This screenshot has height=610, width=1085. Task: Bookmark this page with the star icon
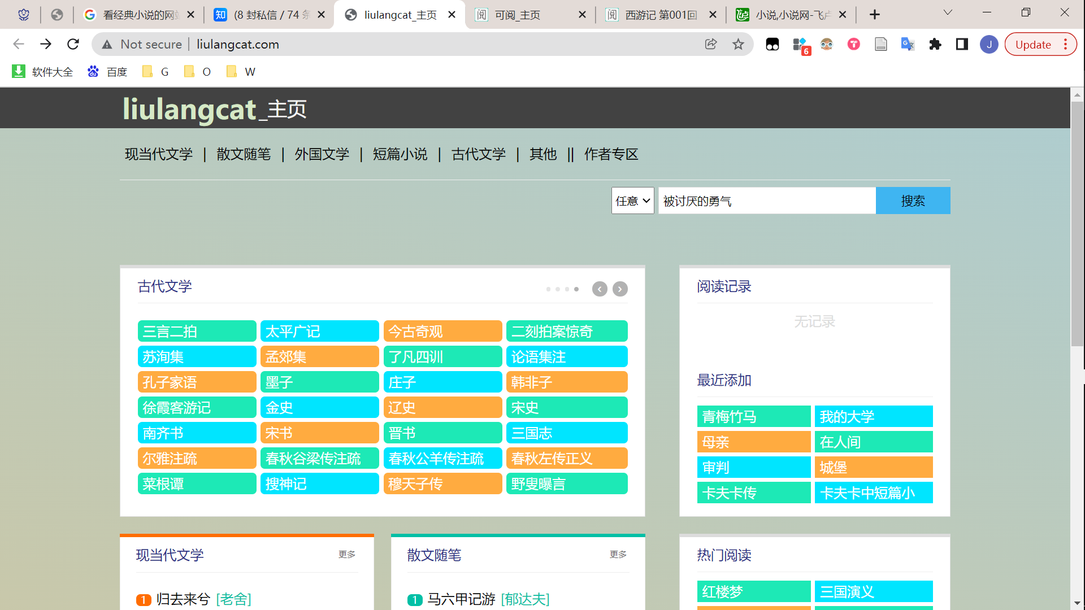(738, 44)
